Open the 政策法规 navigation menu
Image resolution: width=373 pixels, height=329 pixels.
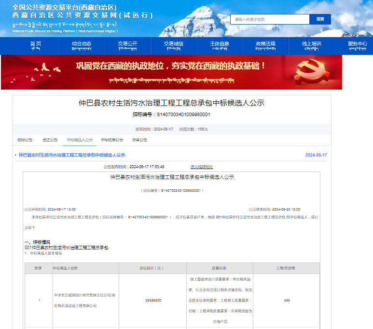pyautogui.click(x=265, y=46)
